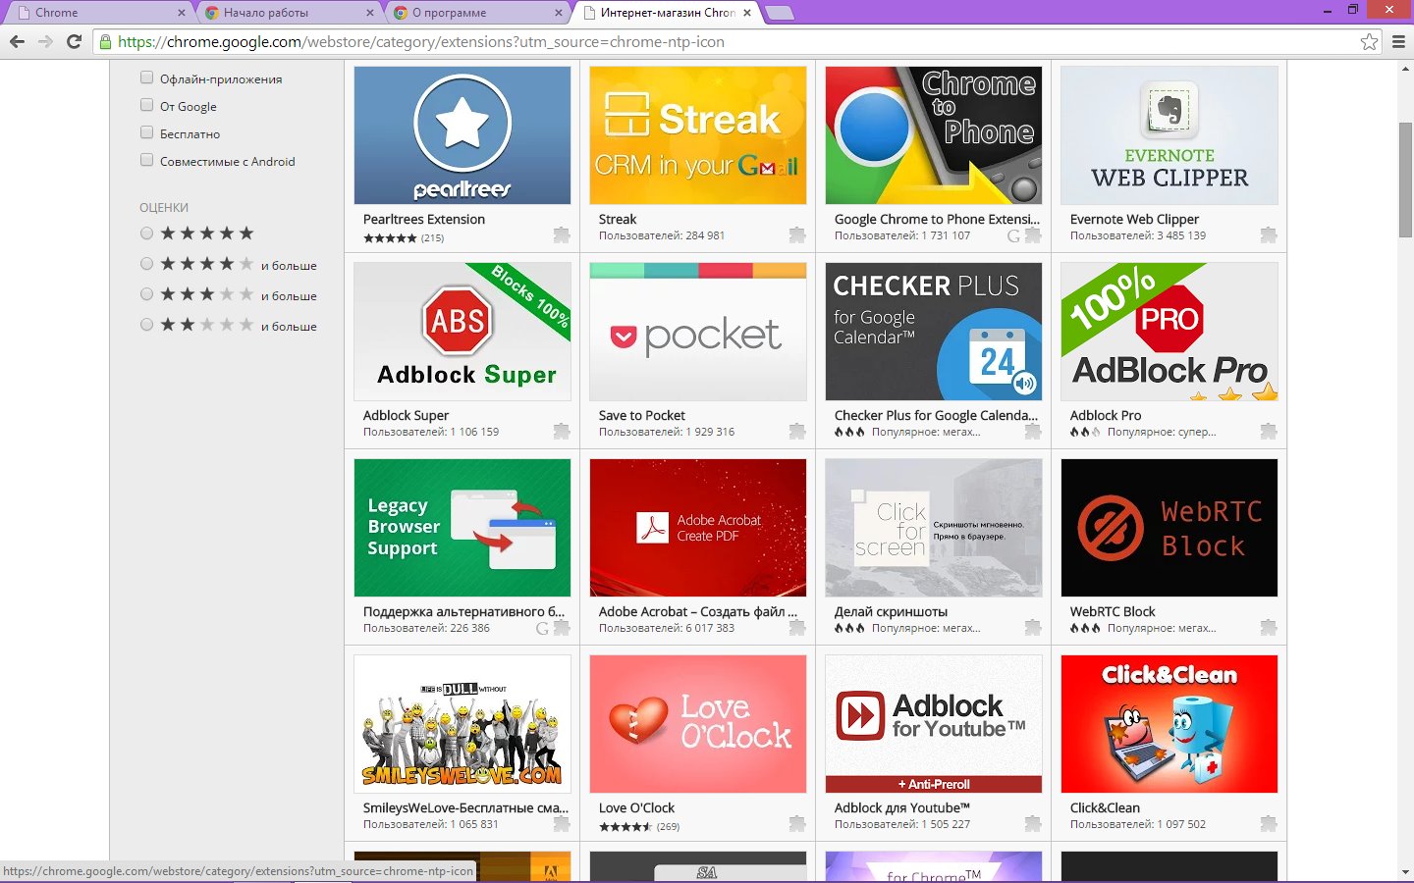Choose the two stars and more rating
1414x883 pixels.
(x=146, y=325)
